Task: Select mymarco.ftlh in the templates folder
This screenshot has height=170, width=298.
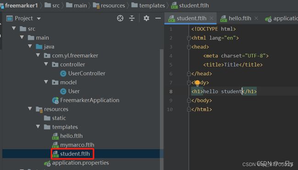Action: point(77,145)
